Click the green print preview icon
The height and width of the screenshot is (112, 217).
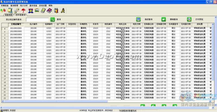tap(189, 19)
